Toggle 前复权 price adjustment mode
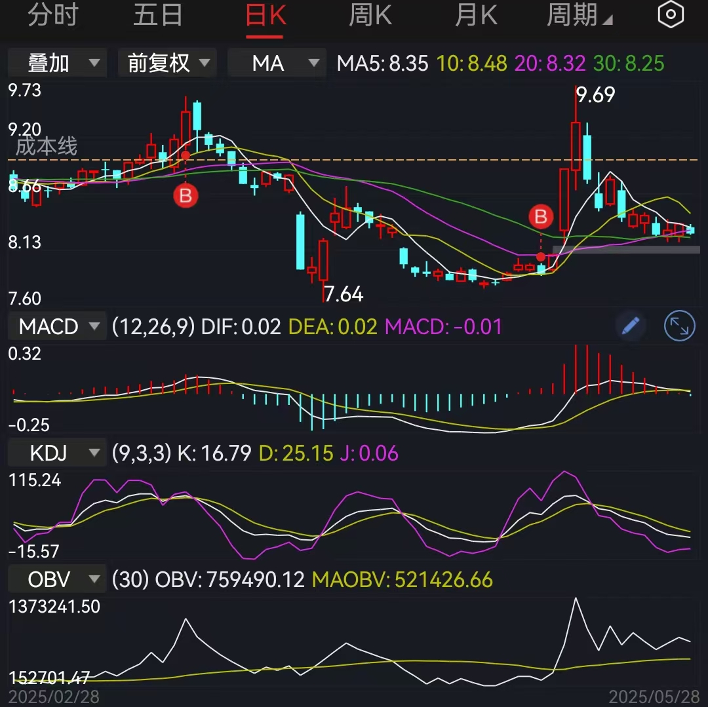This screenshot has width=708, height=707. point(167,63)
